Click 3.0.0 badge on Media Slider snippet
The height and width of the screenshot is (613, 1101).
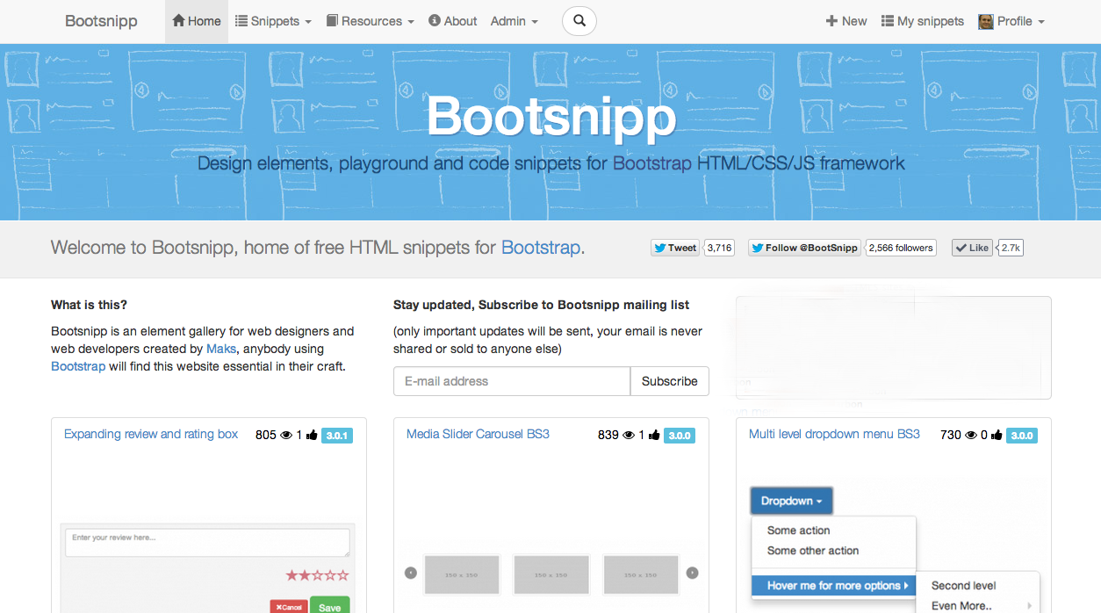(680, 435)
